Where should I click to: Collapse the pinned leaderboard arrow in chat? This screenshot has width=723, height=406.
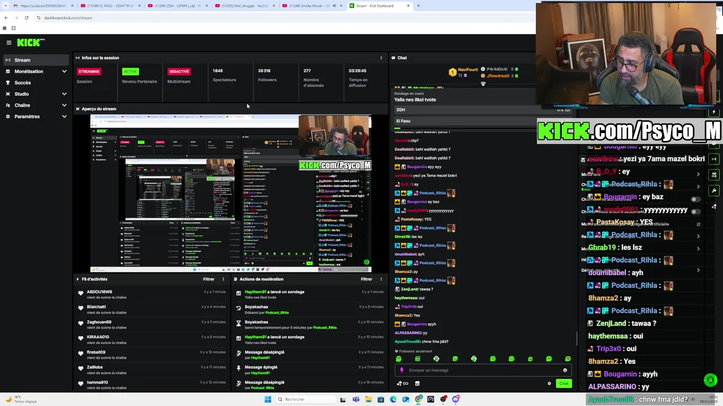coord(483,84)
